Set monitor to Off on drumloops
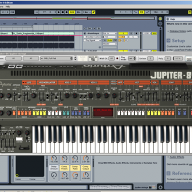192x192 pixels. click(115, 40)
